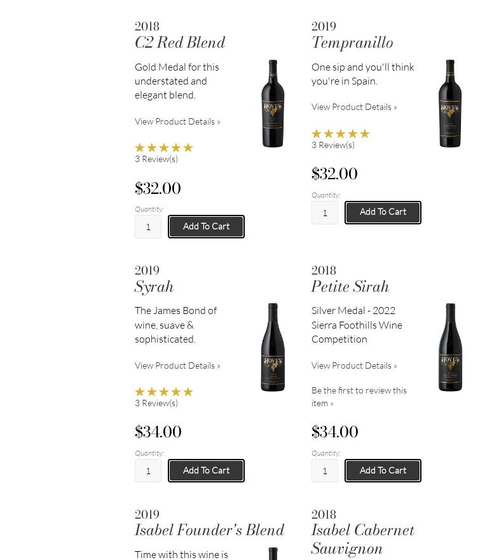Open the Syrah product title link
Viewport: 499px width, 560px height.
tap(154, 287)
